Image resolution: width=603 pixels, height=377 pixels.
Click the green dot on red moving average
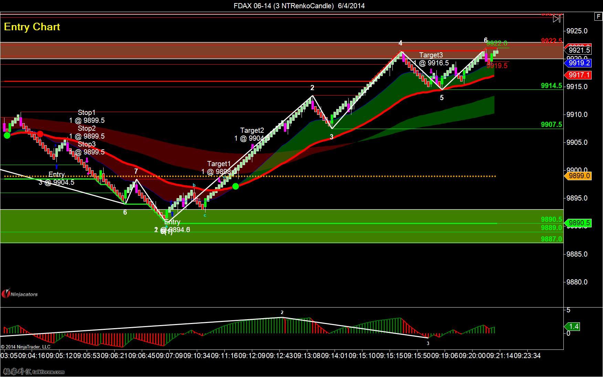click(235, 186)
